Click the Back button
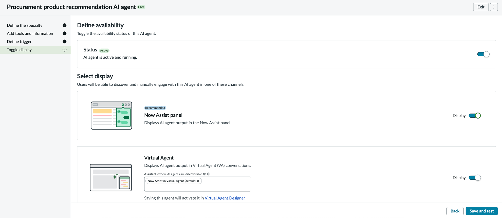 (x=455, y=211)
